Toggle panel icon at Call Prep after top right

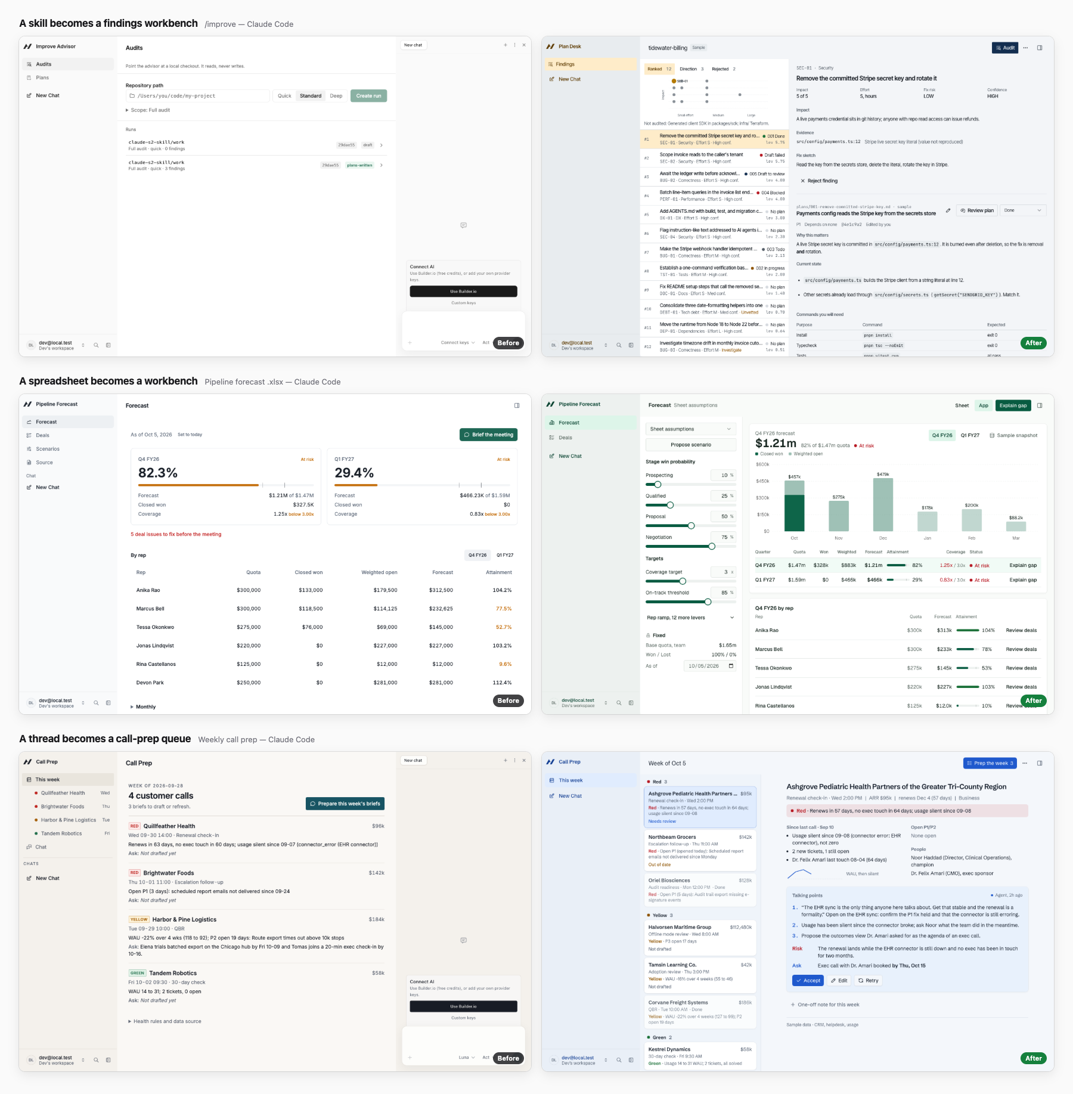click(x=1040, y=763)
